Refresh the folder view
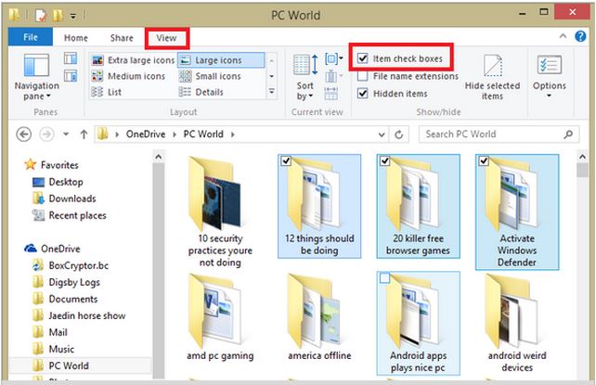Screen dimensions: 596x385 [399, 135]
